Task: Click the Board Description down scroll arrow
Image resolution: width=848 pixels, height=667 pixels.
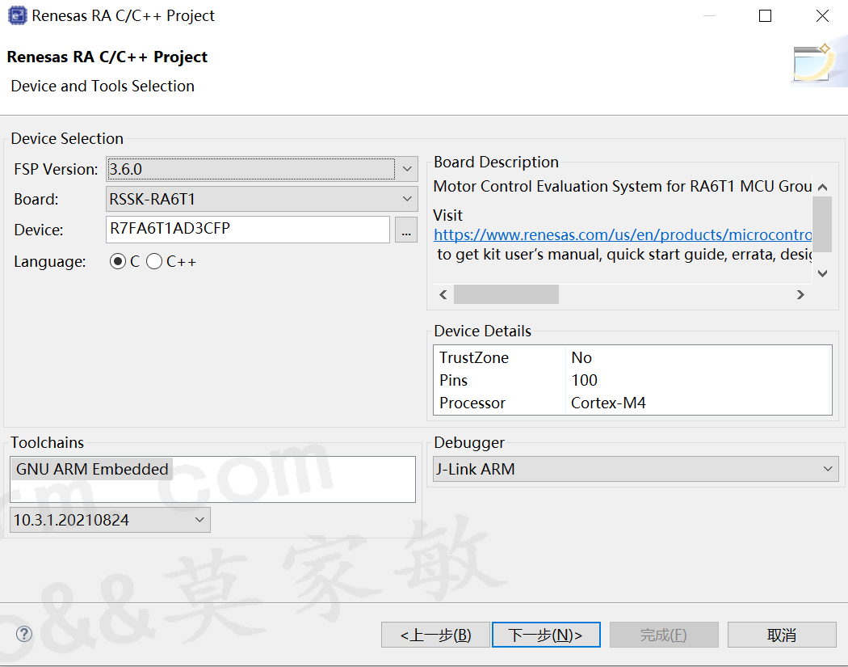Action: pyautogui.click(x=823, y=273)
